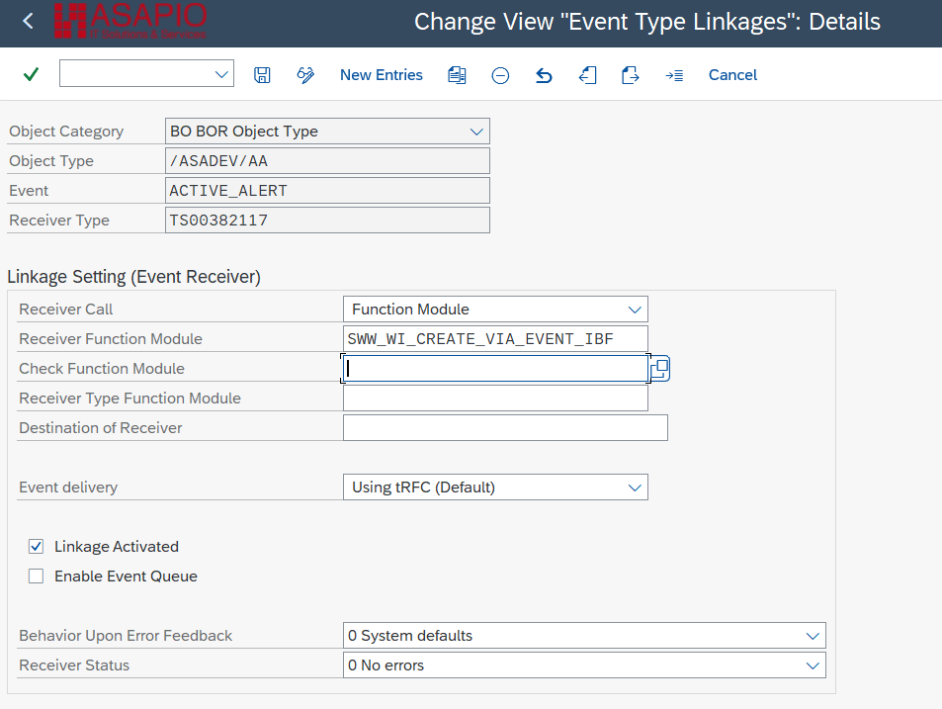Toggle display/change pencil-glasses icon

[x=305, y=75]
